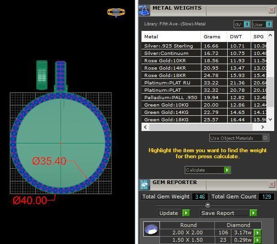Click the Round header in gem table
Screen dimensions: 277x244
click(x=187, y=225)
